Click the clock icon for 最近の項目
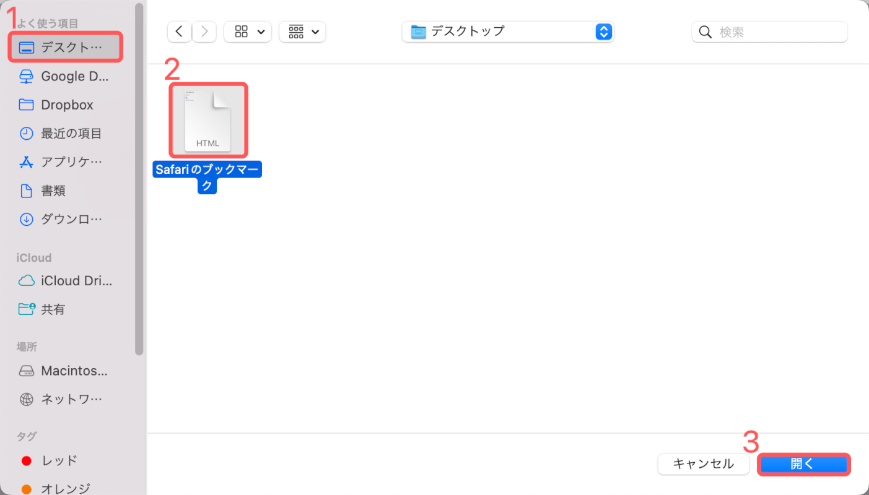Image resolution: width=869 pixels, height=495 pixels. click(27, 133)
